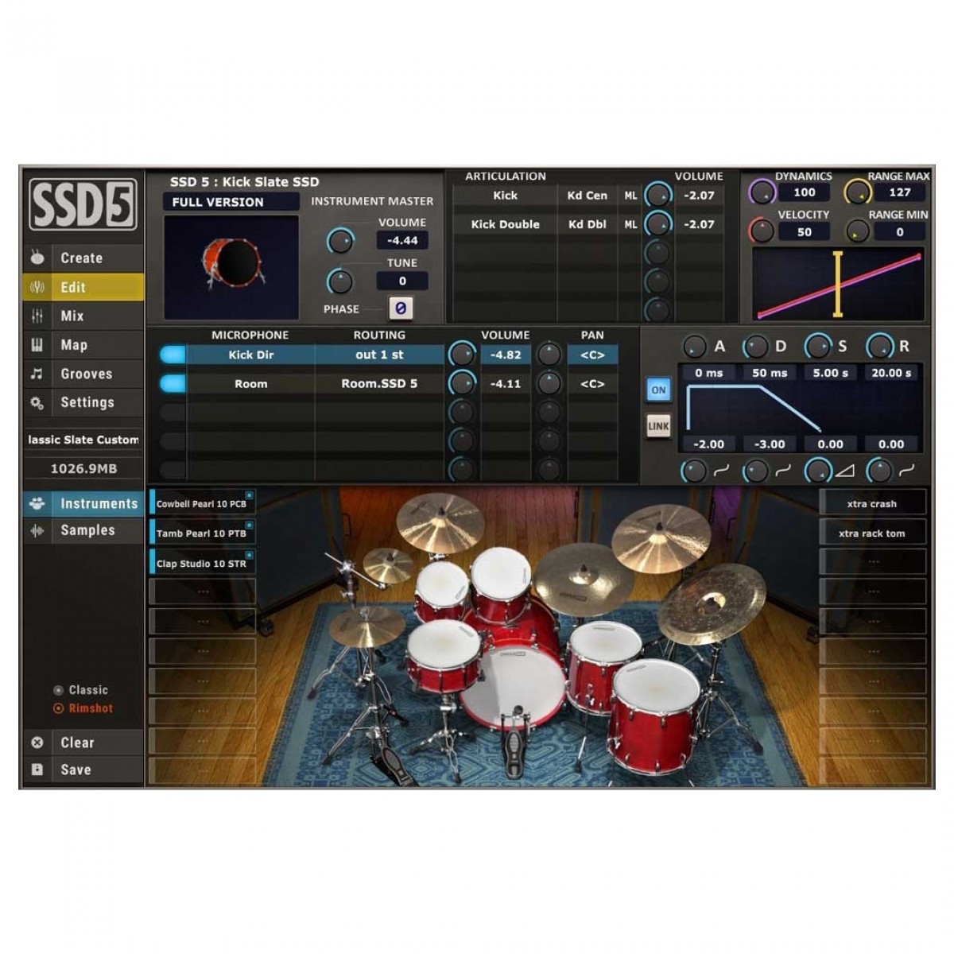
Task: Open Grooves using the music note icon
Action: pos(37,373)
